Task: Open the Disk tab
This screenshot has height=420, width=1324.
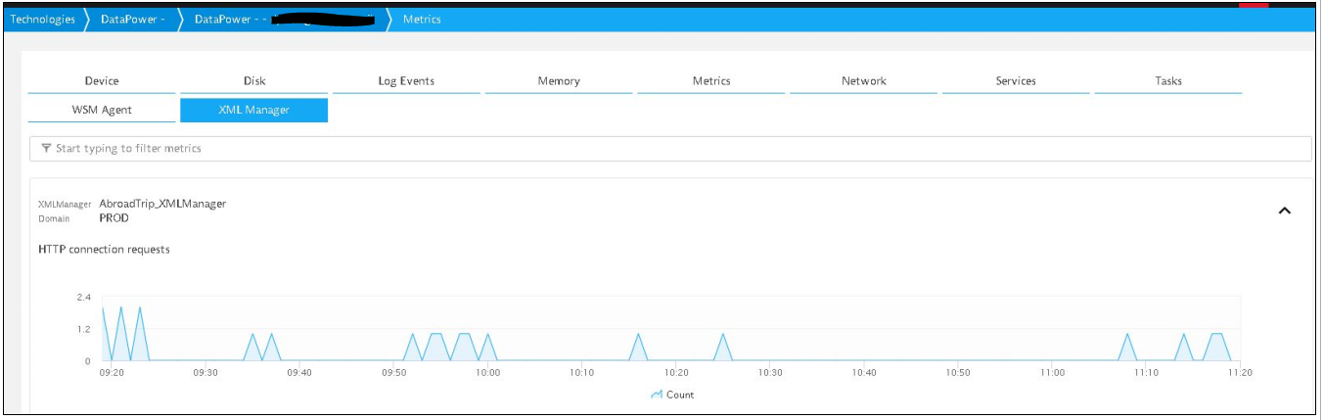Action: pos(254,81)
